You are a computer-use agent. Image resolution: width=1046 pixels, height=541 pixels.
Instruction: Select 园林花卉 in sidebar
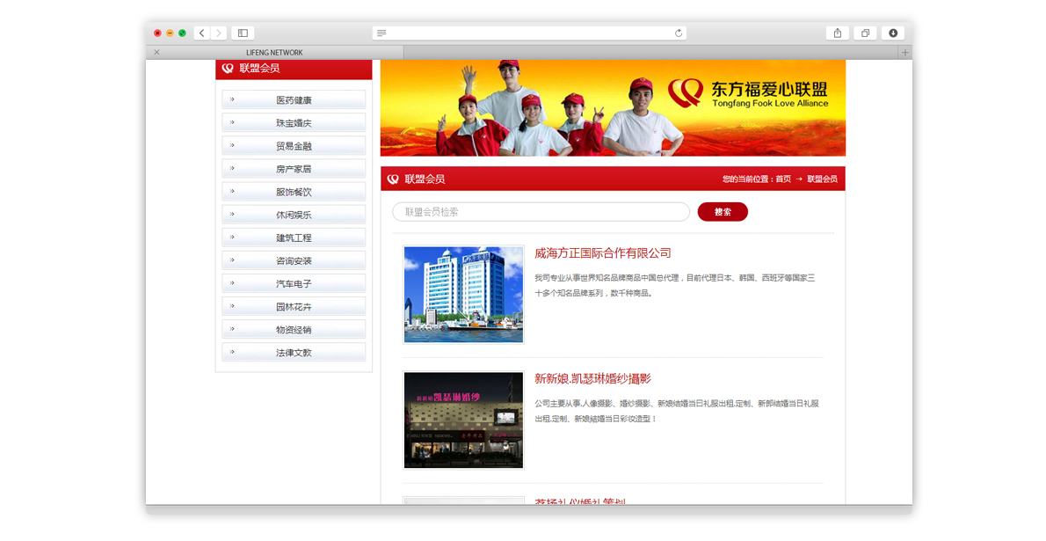coord(294,306)
